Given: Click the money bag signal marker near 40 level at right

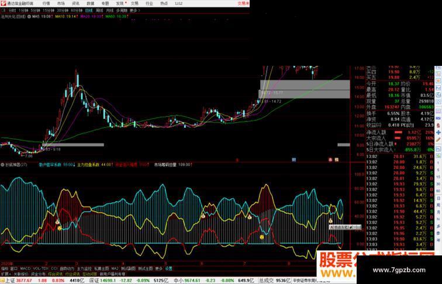Looking at the screenshot, I should (x=330, y=221).
